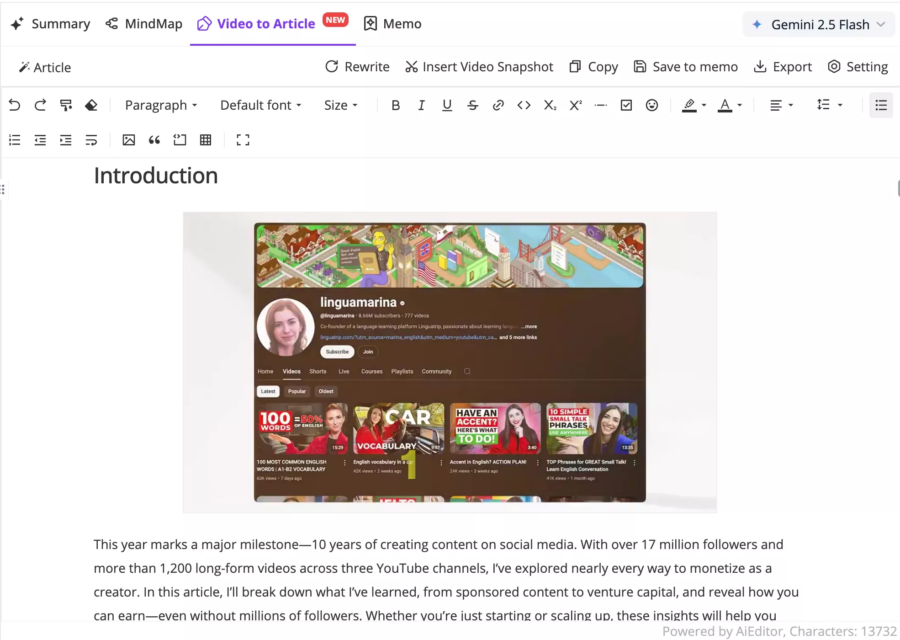The height and width of the screenshot is (640, 900).
Task: Click the Rewrite button
Action: coord(357,67)
